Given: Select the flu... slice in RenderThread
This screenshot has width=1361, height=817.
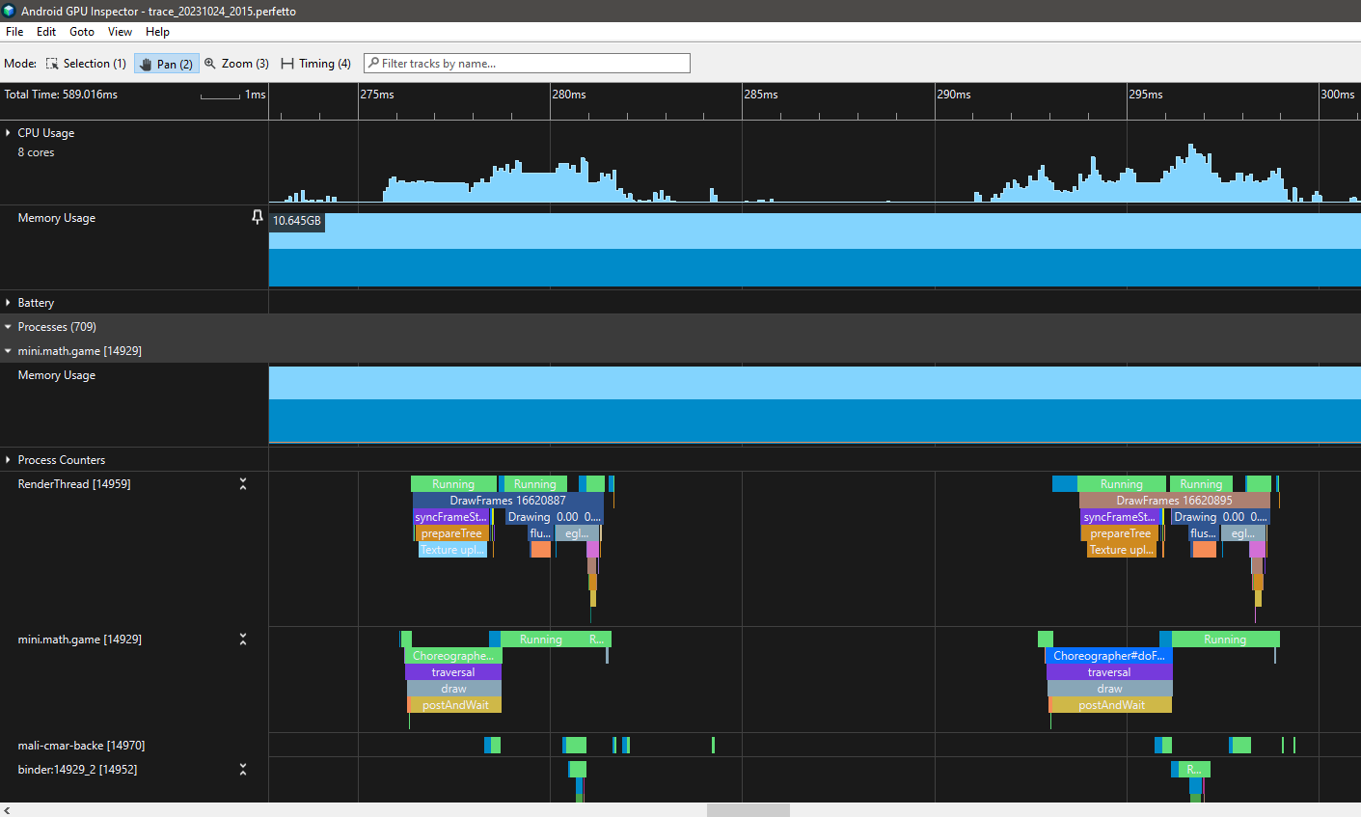Looking at the screenshot, I should 540,533.
